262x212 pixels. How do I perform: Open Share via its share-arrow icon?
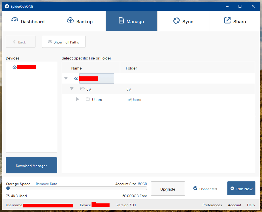pyautogui.click(x=227, y=20)
